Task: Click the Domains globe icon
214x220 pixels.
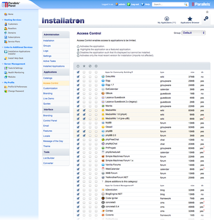Action: (x=6, y=33)
